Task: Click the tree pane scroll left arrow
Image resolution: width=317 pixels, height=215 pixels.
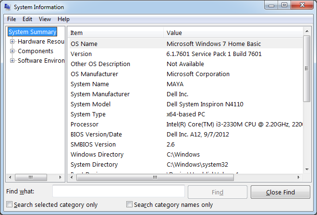Action: 10,178
